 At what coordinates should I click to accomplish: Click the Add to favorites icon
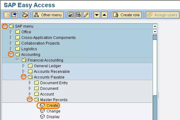[x=71, y=15]
